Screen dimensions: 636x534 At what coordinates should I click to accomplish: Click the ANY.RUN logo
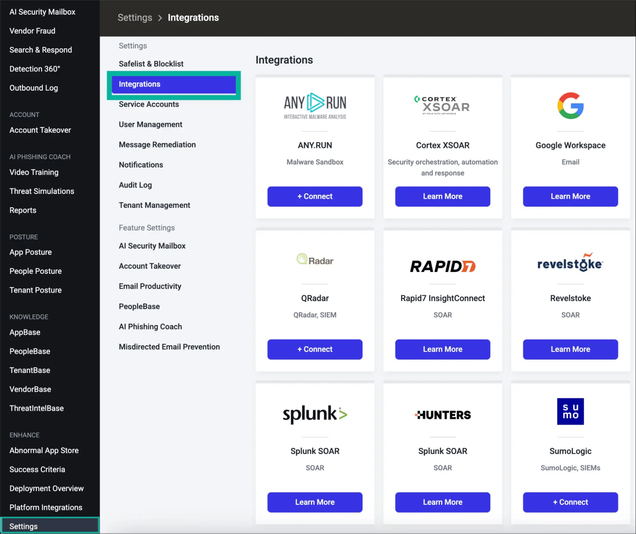tap(315, 106)
